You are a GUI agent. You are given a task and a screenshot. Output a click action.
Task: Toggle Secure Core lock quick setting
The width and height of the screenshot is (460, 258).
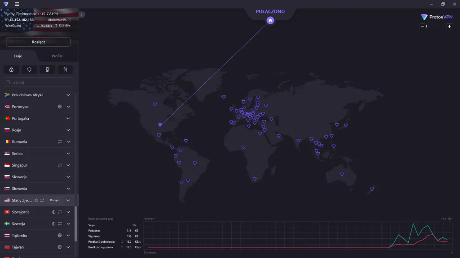(11, 69)
